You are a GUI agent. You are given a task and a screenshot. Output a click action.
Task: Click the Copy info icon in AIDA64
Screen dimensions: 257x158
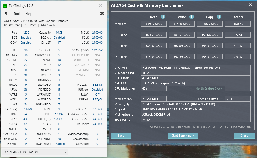click(x=219, y=17)
